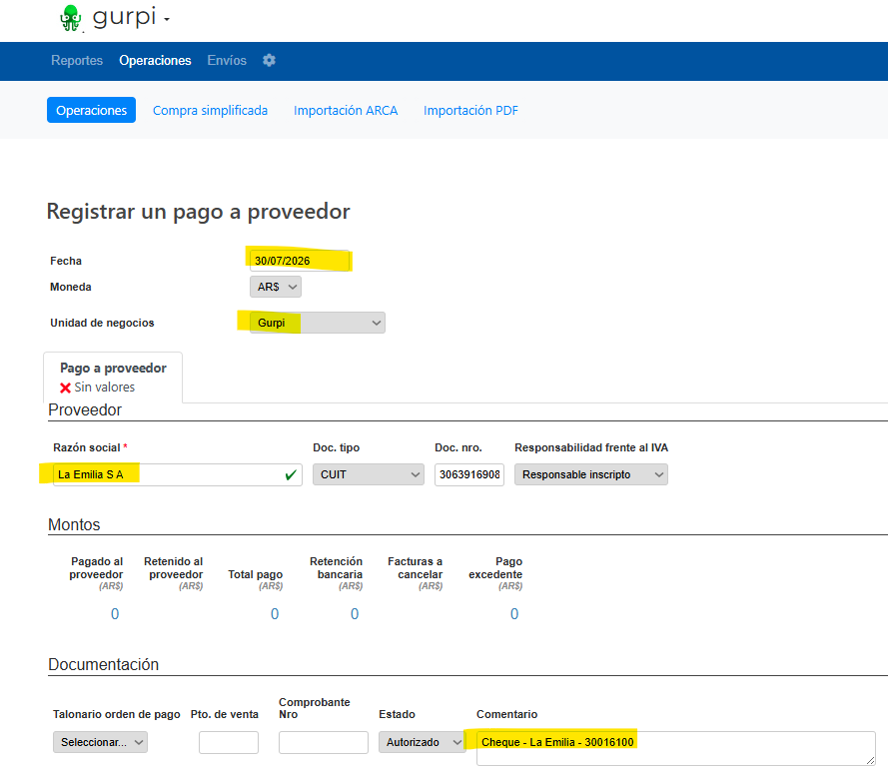Open the Reportes menu

click(x=77, y=60)
